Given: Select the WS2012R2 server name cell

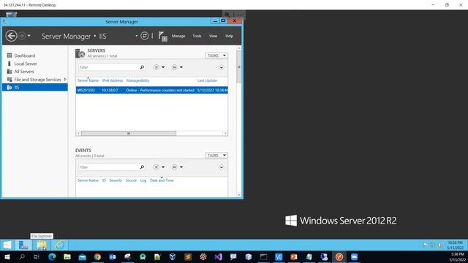Looking at the screenshot, I should coord(86,90).
